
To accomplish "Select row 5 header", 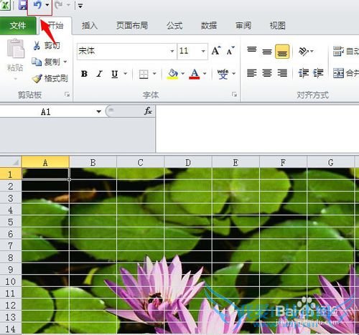I will [x=11, y=222].
